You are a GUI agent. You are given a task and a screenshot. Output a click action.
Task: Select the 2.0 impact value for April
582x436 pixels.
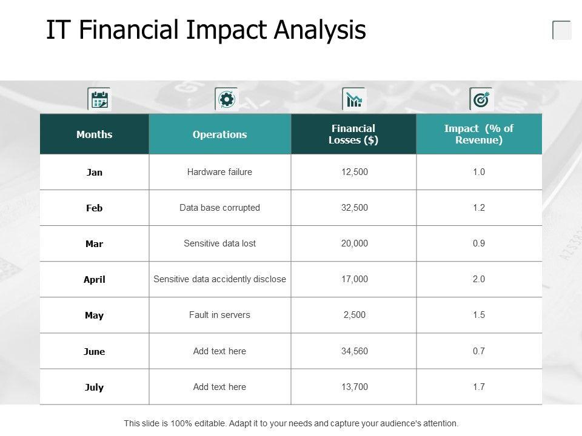tap(479, 279)
